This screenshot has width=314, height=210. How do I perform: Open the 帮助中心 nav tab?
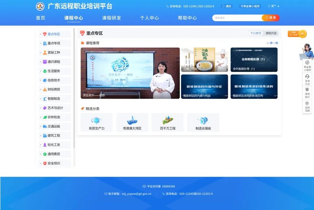click(x=187, y=18)
